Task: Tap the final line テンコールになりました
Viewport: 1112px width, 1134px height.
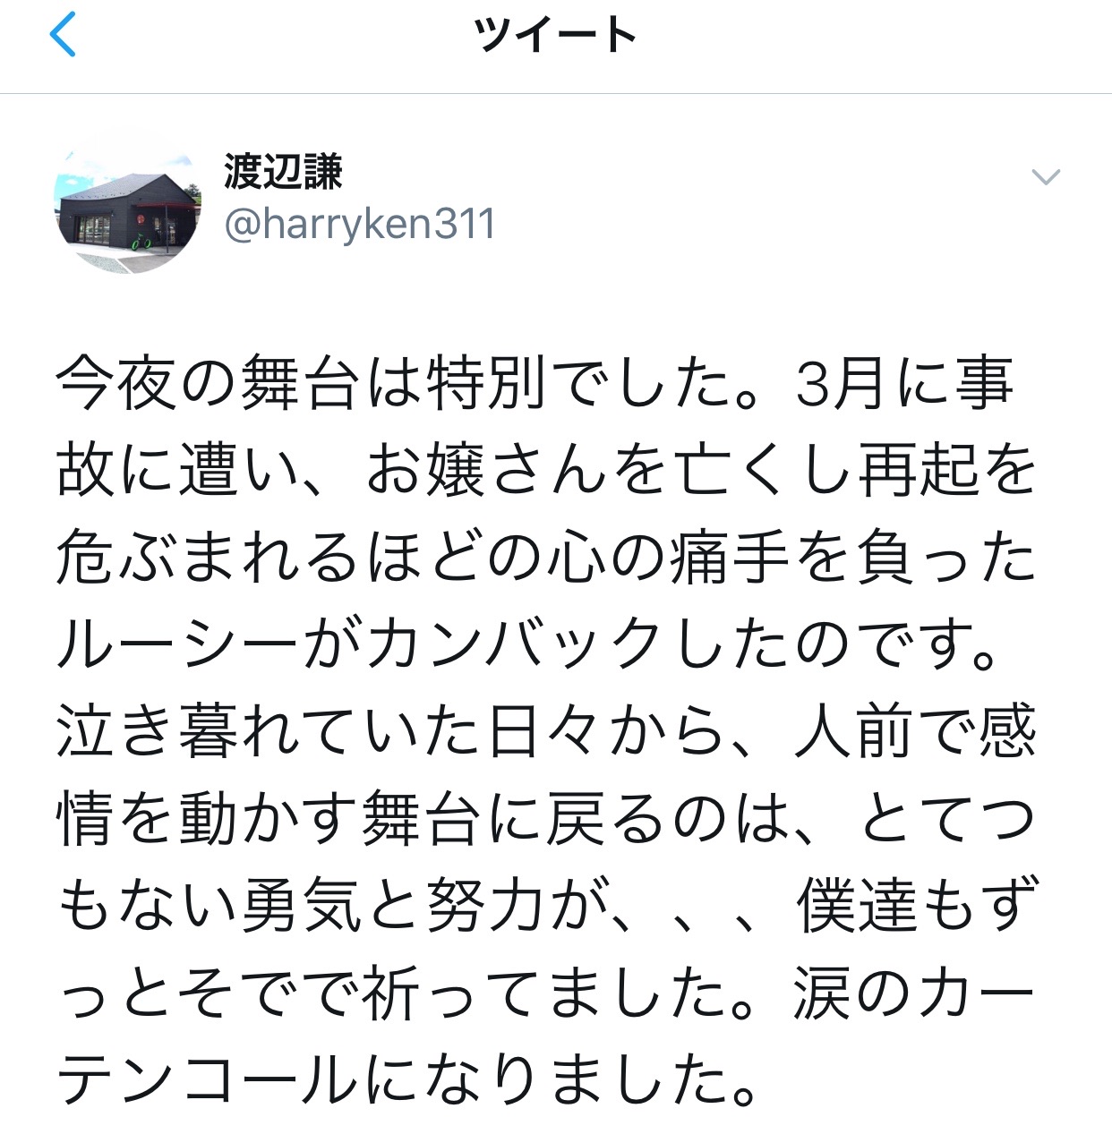Action: point(407,1081)
